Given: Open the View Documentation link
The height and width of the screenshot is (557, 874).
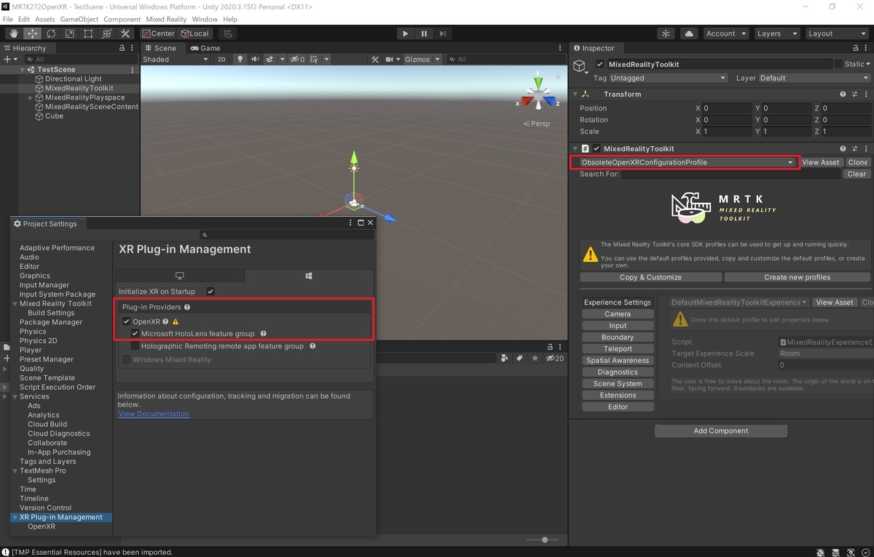Looking at the screenshot, I should coord(154,414).
